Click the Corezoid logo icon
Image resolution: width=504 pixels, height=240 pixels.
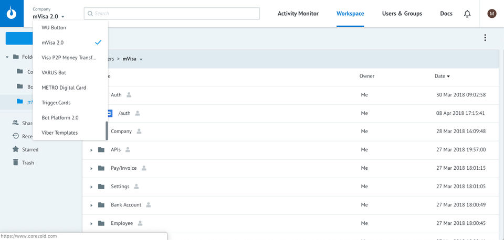tap(12, 14)
